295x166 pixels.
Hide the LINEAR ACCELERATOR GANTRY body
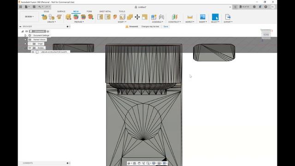(x=33, y=52)
